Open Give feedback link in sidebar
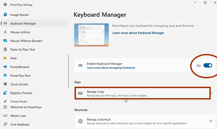217x129 pixels. 35,124
